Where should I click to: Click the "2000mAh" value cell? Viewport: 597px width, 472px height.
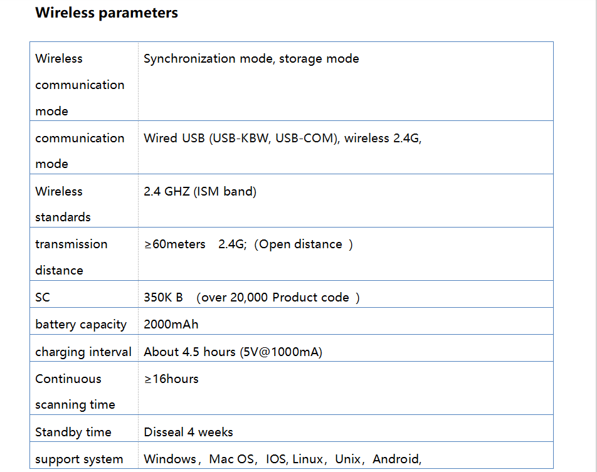tap(171, 325)
